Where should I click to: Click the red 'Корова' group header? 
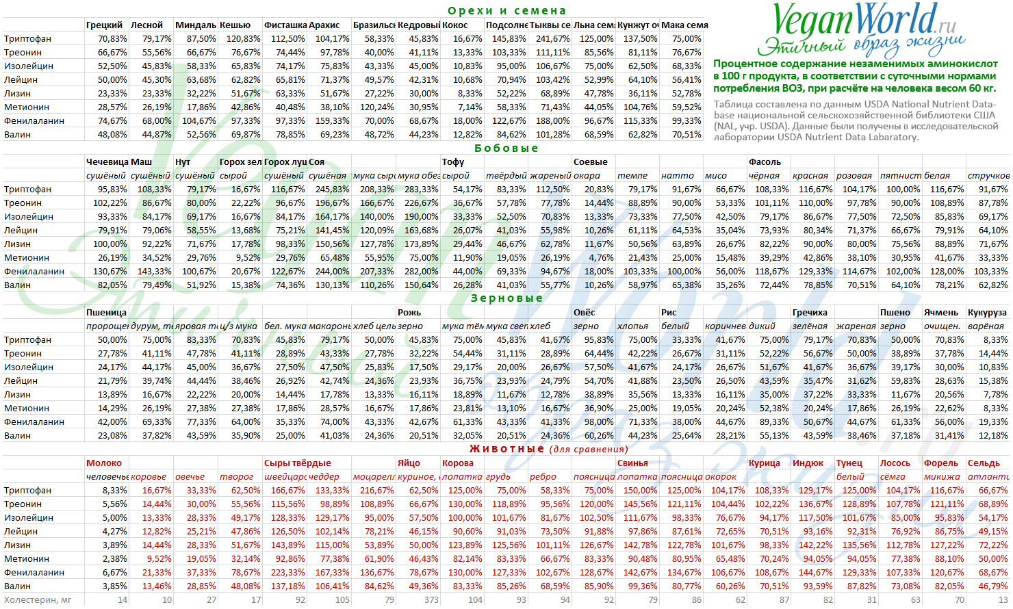[458, 463]
